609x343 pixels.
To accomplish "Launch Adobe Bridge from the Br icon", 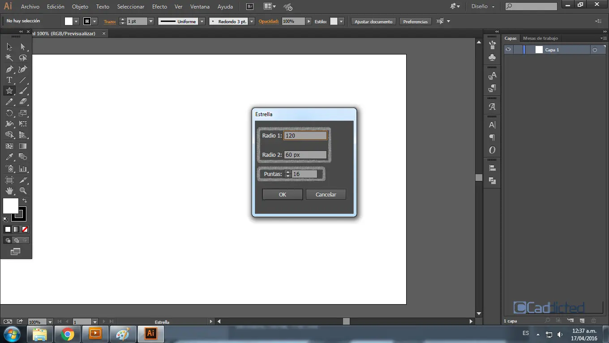I will pyautogui.click(x=250, y=7).
